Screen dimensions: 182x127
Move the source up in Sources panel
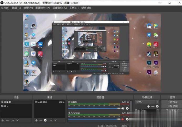pos(51,120)
